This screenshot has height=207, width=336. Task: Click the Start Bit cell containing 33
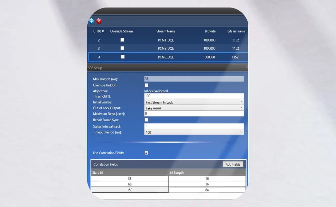(x=129, y=179)
